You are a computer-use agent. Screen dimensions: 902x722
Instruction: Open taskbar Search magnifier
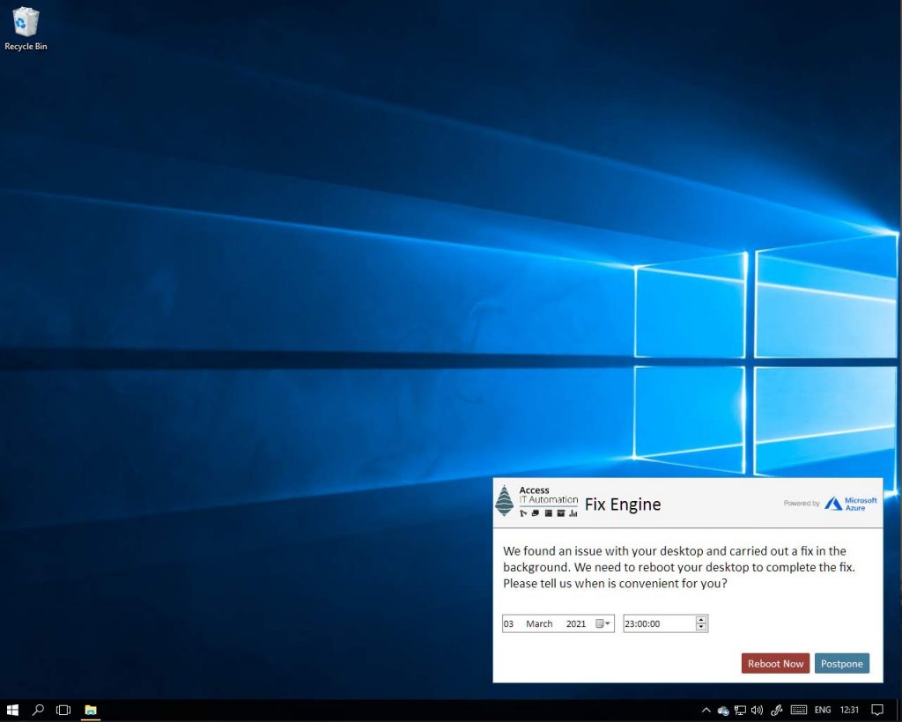(38, 710)
